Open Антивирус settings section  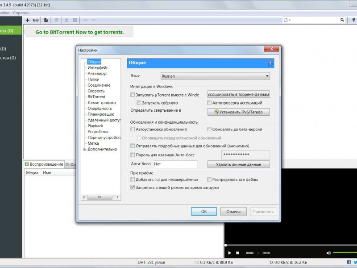pos(97,73)
